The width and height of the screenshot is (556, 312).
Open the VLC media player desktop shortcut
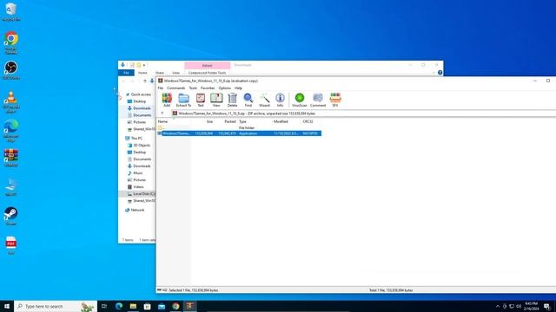coord(11,102)
